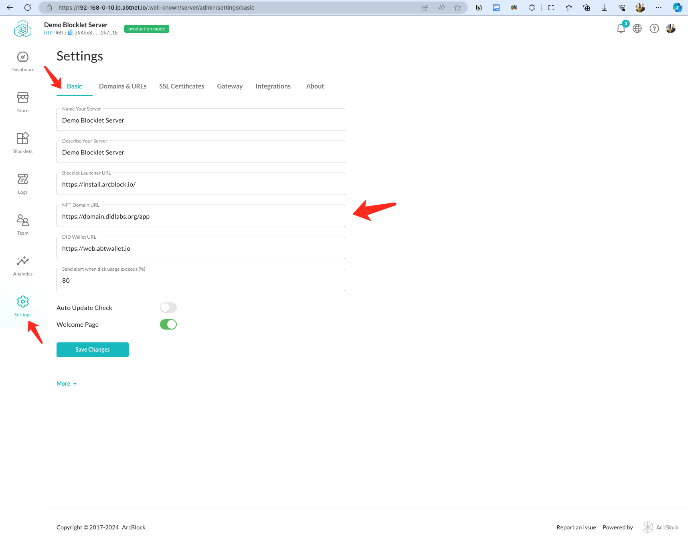Disable the Welcome Page toggle
Screen dimensions: 688x539
point(168,324)
